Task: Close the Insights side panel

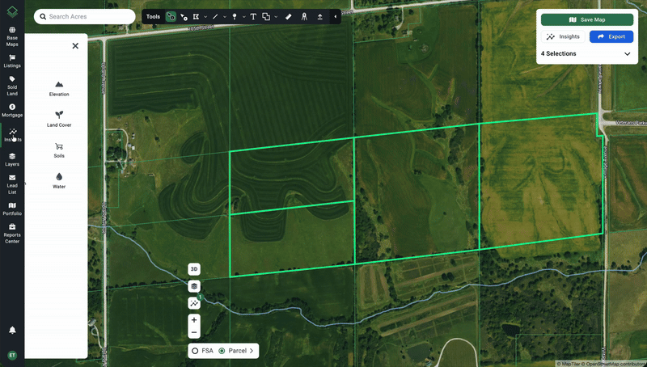Action: click(x=75, y=46)
